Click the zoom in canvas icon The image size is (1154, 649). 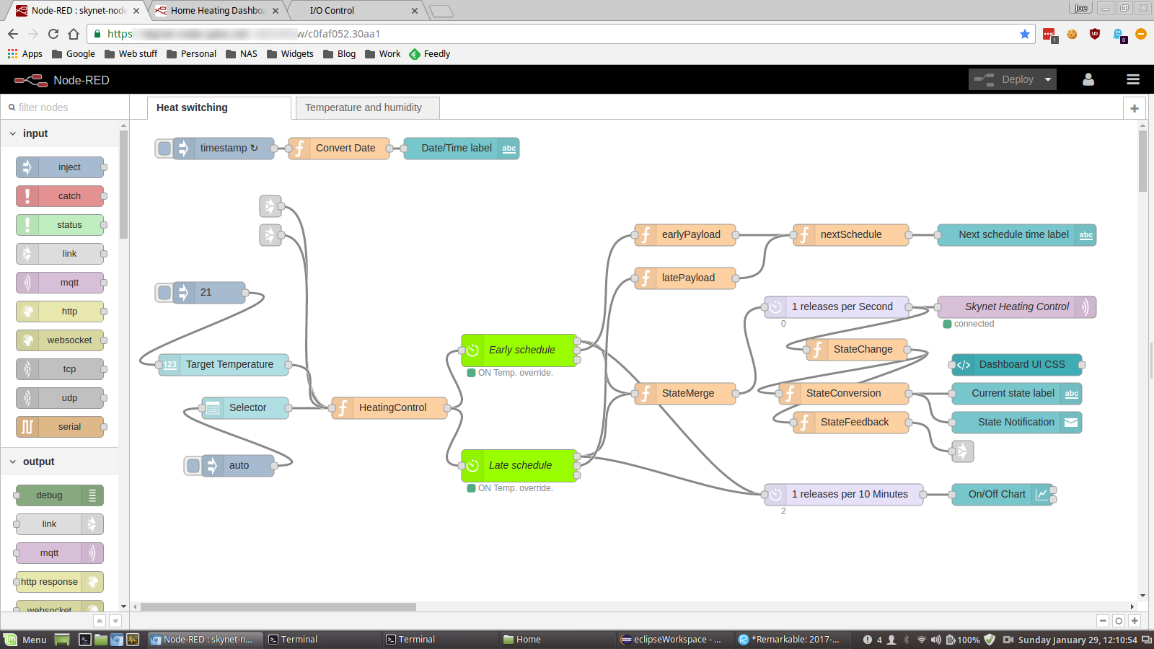pyautogui.click(x=1135, y=621)
